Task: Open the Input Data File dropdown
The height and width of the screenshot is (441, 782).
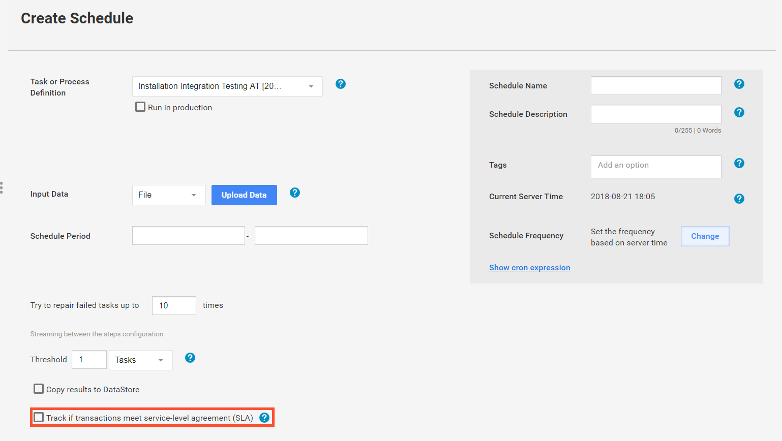Action: (x=169, y=195)
